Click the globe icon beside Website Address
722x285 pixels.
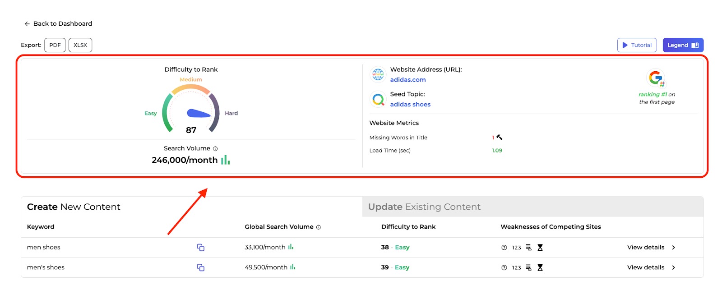pos(378,74)
